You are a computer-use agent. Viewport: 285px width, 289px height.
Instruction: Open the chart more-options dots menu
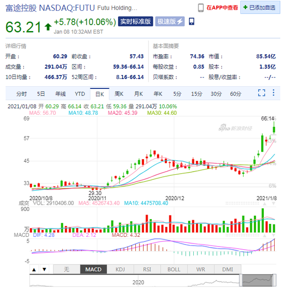274,93
